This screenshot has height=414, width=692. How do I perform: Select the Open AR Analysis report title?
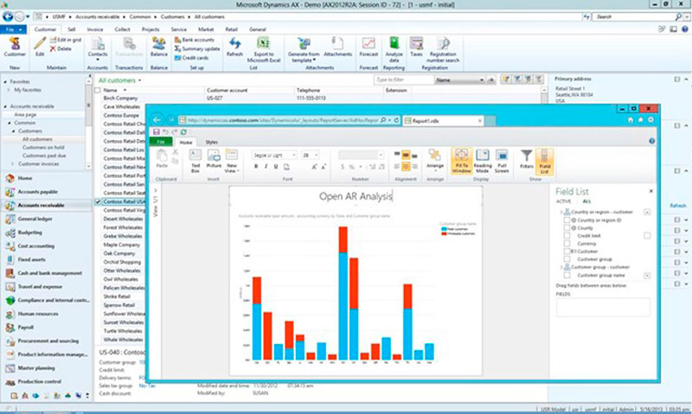coord(356,196)
